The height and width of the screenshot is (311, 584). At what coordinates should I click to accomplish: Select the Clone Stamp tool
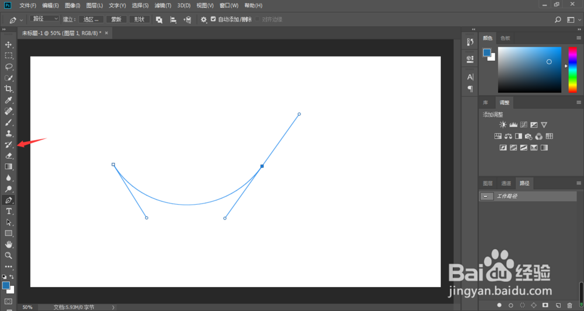tap(9, 133)
